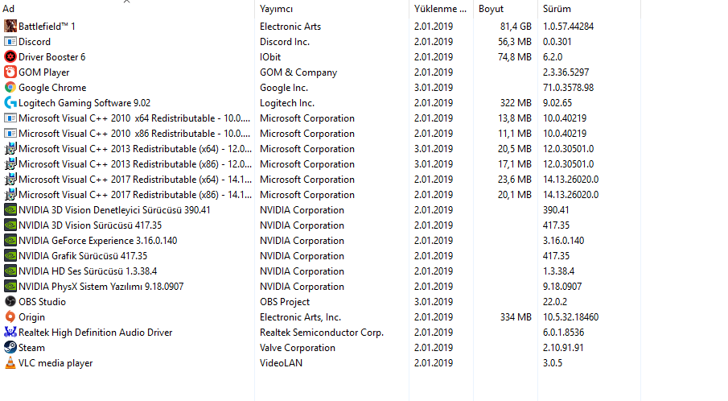Click the Visual C++ 2010 x86 icon
Image resolution: width=728 pixels, height=401 pixels.
pyautogui.click(x=10, y=134)
